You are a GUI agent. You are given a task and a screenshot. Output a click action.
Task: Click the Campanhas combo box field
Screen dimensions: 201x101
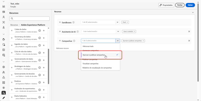coord(98,41)
